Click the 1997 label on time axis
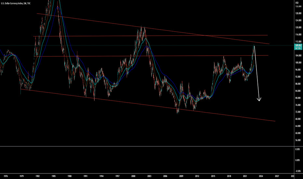 [x=117, y=176]
